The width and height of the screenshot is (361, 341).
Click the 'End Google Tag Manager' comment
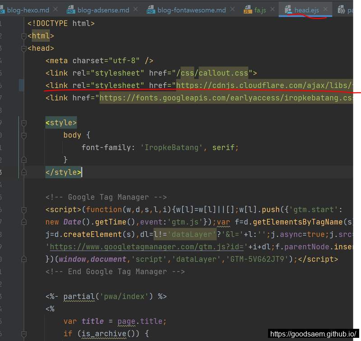115,271
